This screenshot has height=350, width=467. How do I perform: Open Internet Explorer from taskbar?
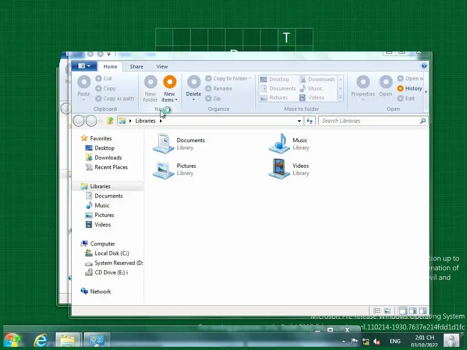(x=41, y=340)
